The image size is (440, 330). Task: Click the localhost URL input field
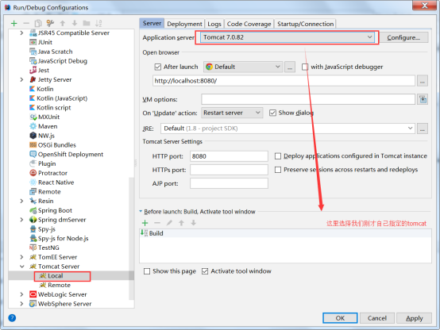pyautogui.click(x=284, y=81)
